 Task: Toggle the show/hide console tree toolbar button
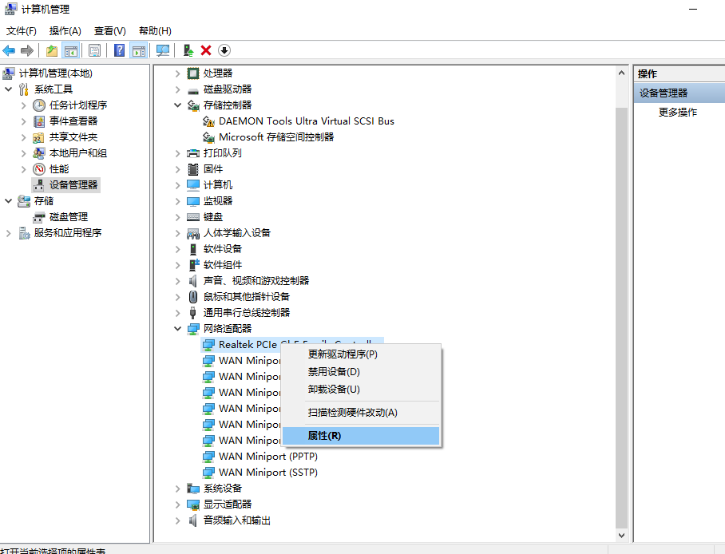tap(71, 50)
